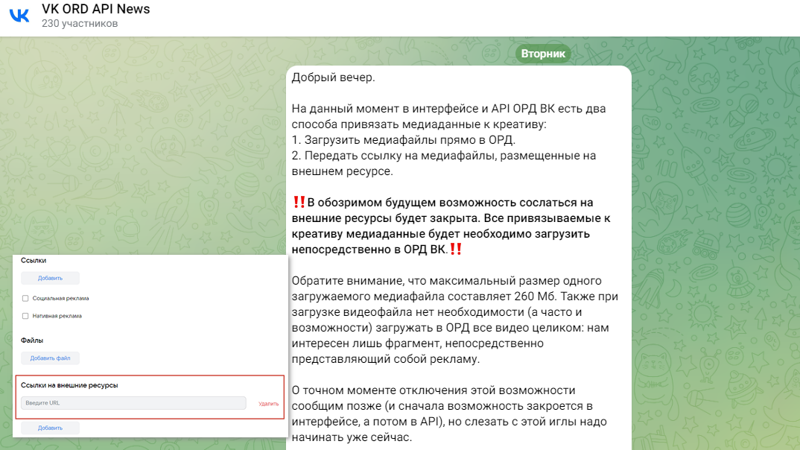Viewport: 800px width, 450px height.
Task: Select the Ссылки section heading
Action: pos(34,260)
